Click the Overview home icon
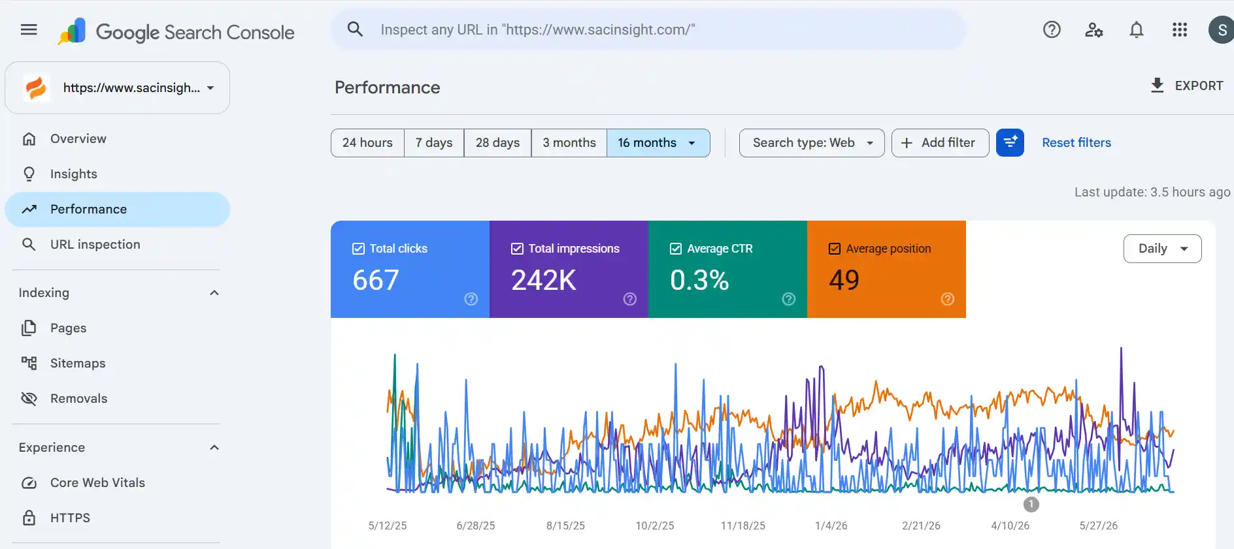This screenshot has width=1234, height=549. 29,139
